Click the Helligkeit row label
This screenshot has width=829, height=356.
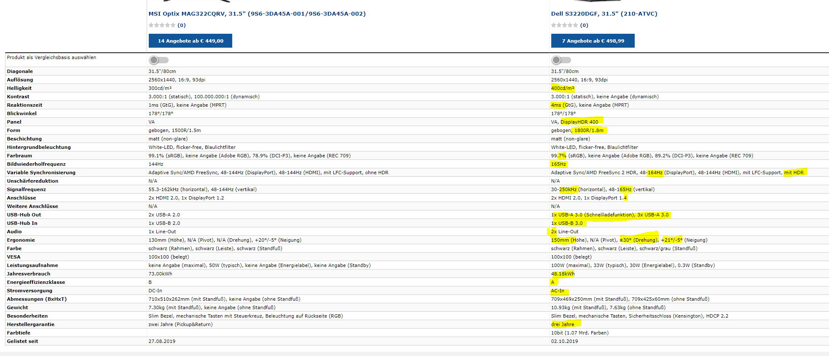tap(19, 88)
